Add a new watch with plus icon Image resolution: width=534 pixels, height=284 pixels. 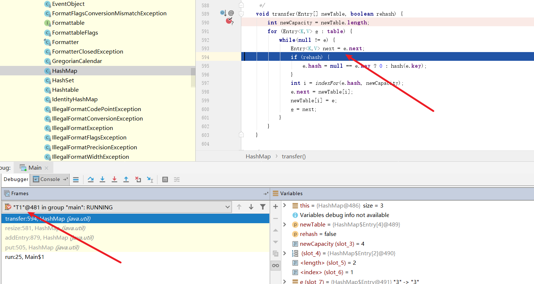(x=276, y=206)
